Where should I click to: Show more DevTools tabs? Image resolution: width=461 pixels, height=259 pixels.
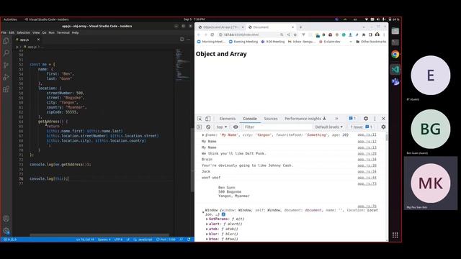point(336,119)
